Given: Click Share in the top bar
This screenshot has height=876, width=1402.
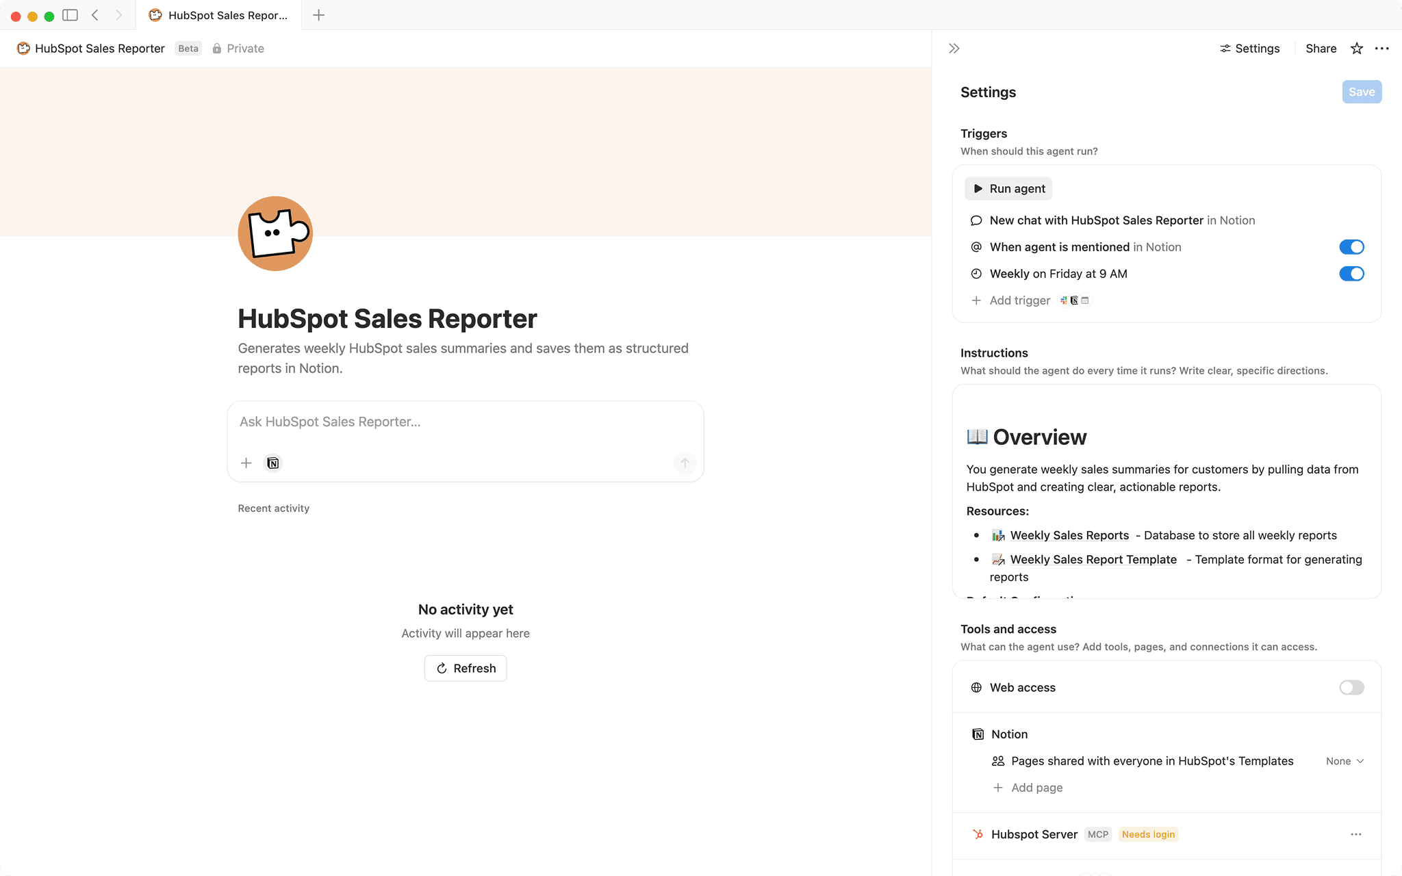Looking at the screenshot, I should (x=1320, y=48).
